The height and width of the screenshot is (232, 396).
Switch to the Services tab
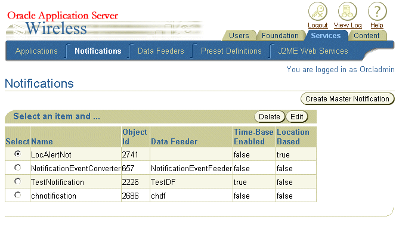point(326,36)
